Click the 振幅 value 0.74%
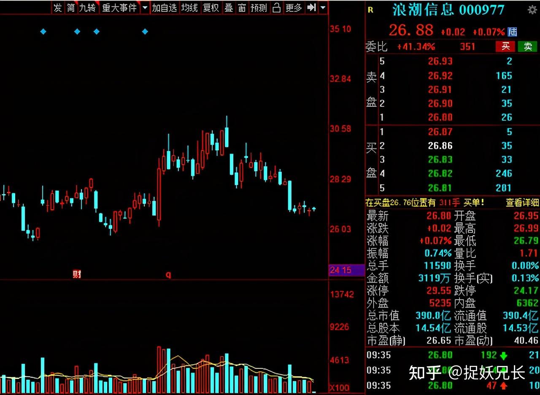 pos(439,253)
